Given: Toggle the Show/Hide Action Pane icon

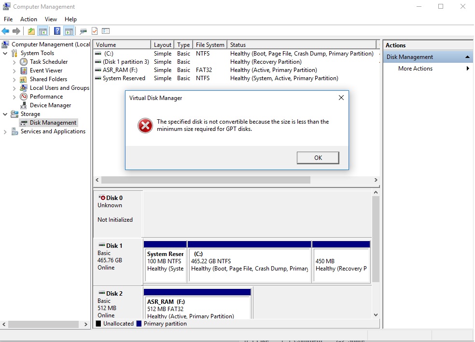Looking at the screenshot, I should coord(69,31).
